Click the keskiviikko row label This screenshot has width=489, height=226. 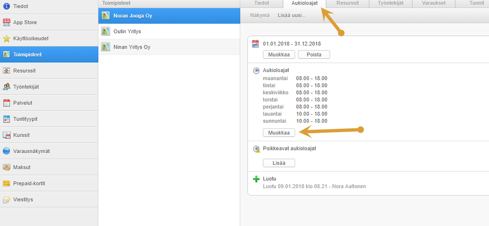(276, 92)
